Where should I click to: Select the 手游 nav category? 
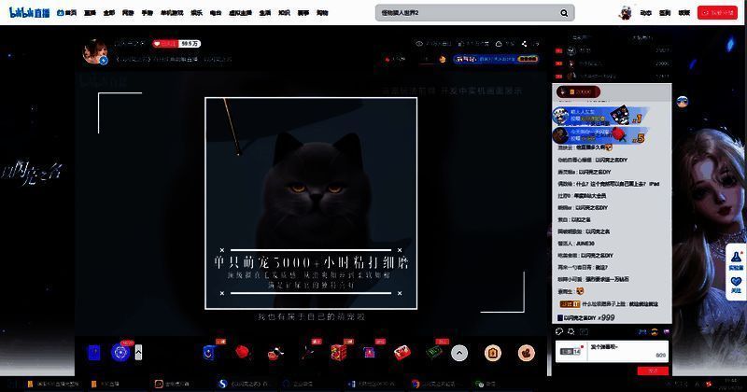148,13
